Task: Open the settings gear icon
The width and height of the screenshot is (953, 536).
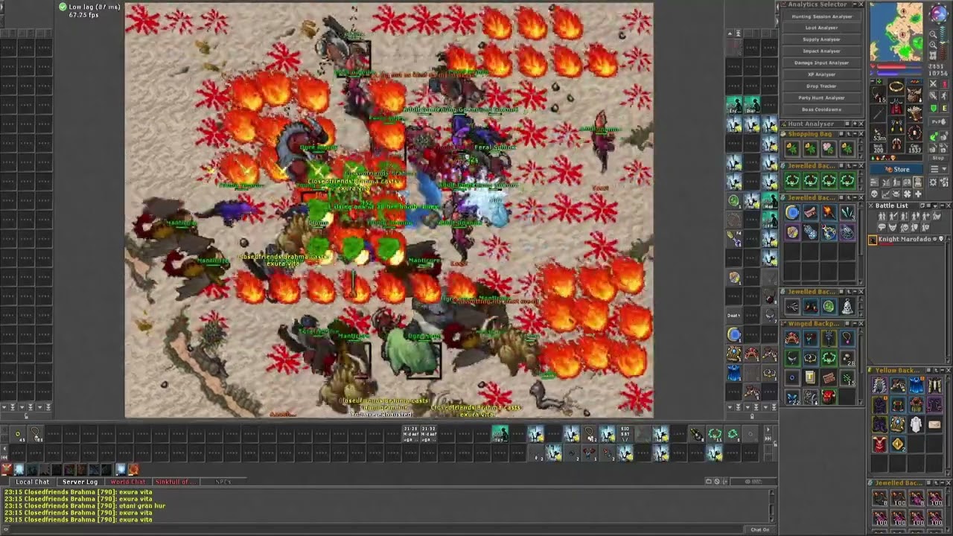Action: tap(933, 182)
